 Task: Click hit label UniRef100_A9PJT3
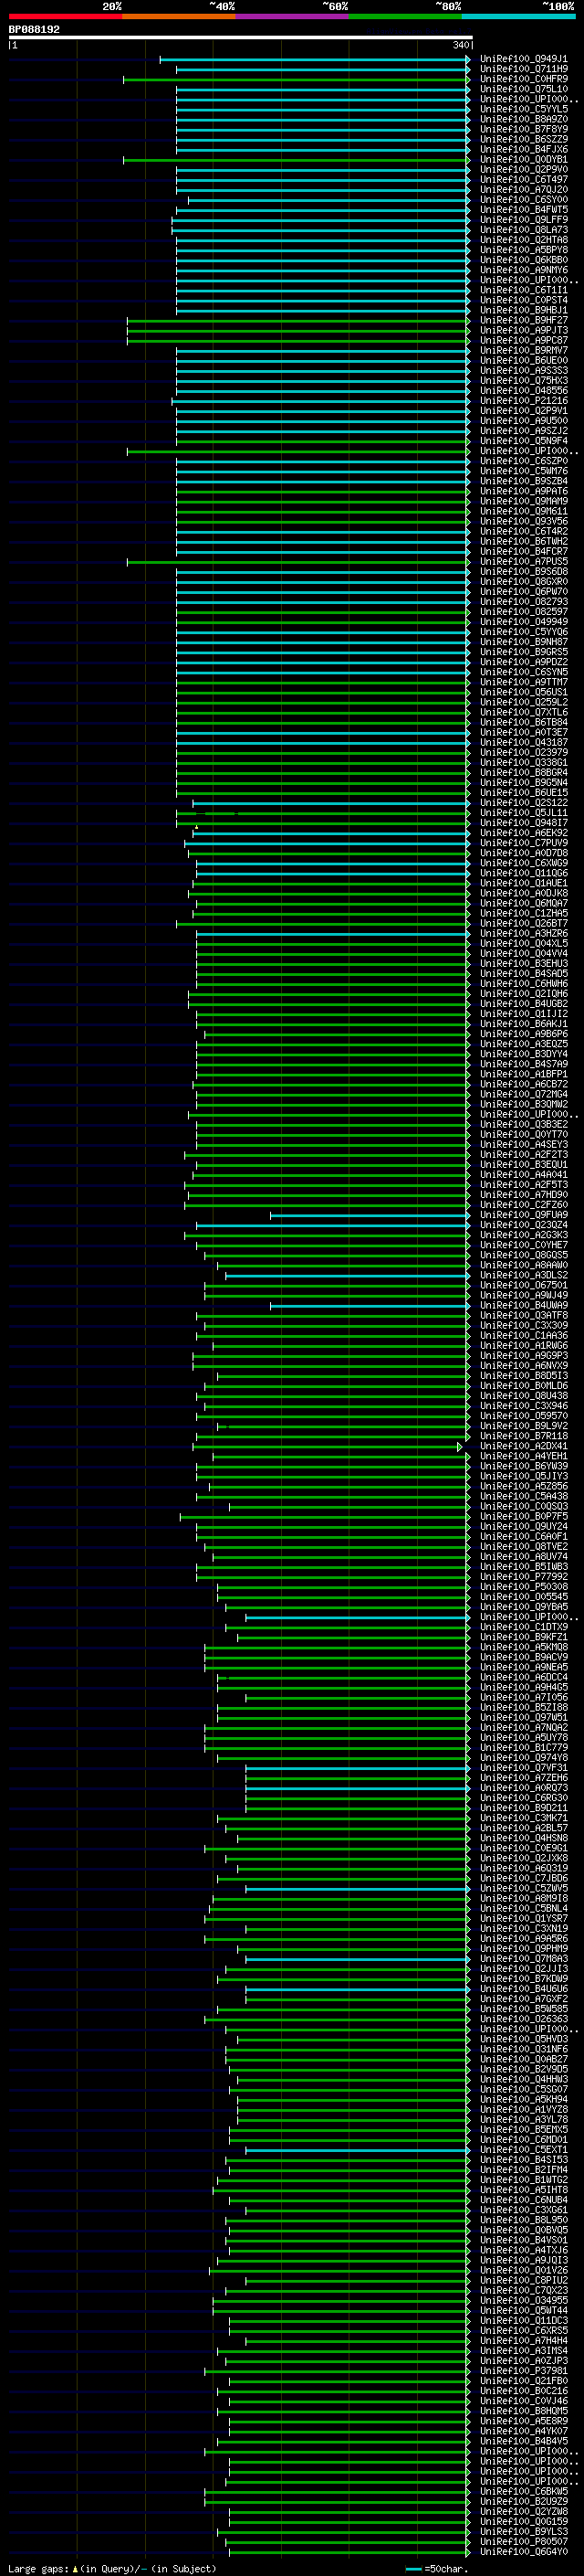pos(523,330)
